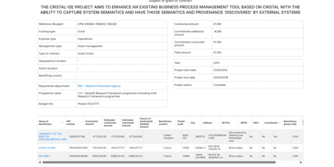
Task: Click sort icon in VAT number header
Action: click(x=81, y=123)
